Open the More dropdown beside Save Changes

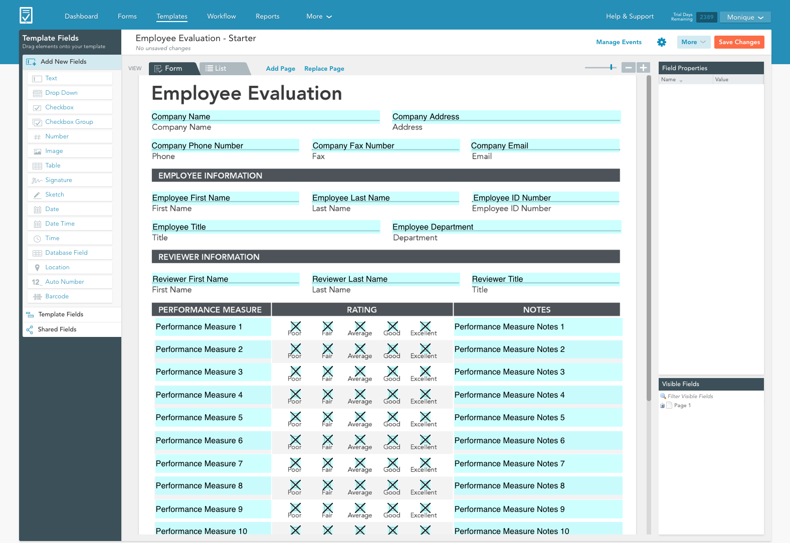[x=694, y=42]
